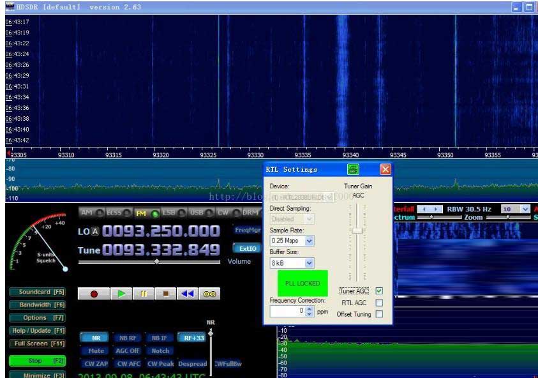Click the Tuner Gain slider handle

click(x=358, y=230)
